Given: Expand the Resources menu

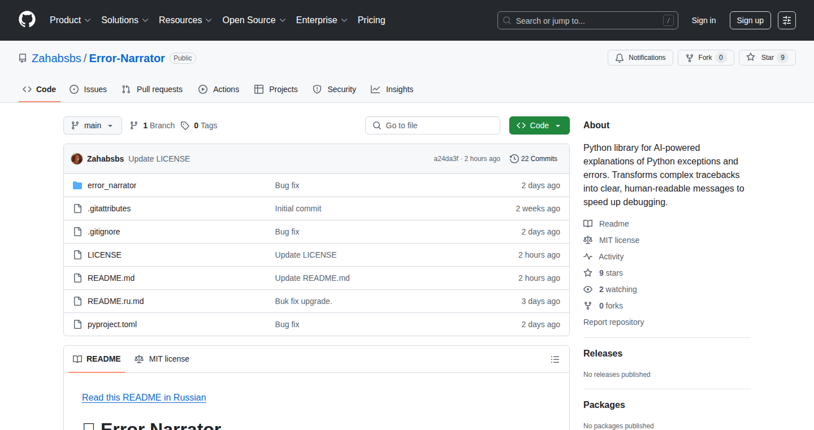Looking at the screenshot, I should (185, 20).
